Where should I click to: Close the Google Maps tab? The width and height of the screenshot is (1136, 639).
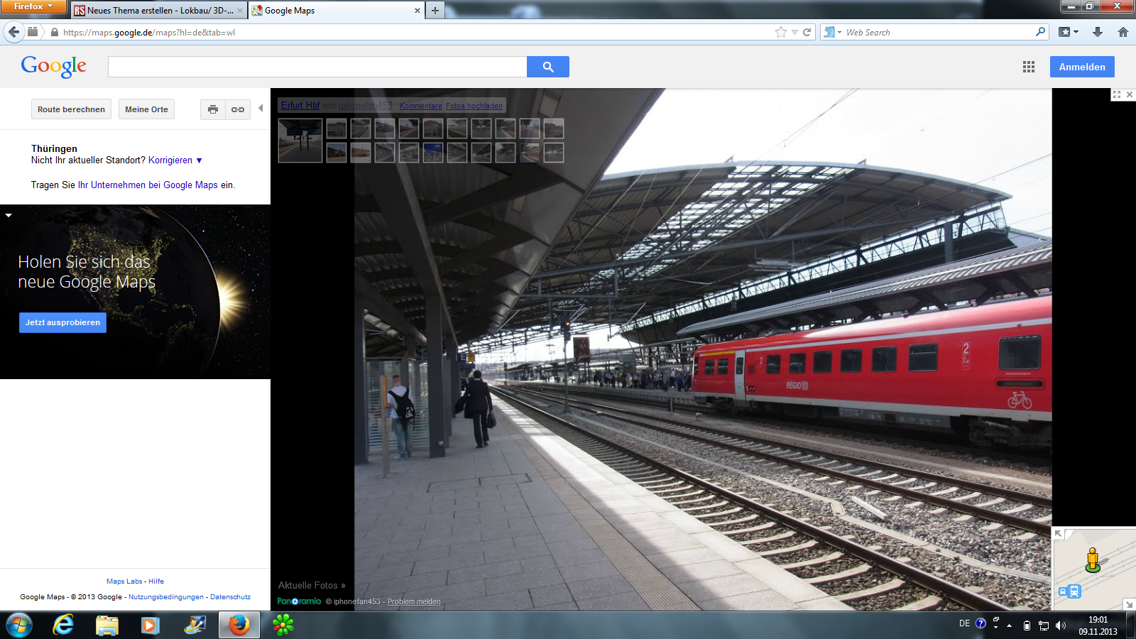[417, 11]
